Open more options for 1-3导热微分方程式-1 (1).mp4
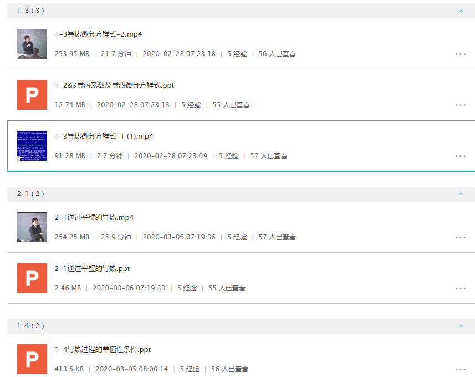The image size is (475, 377). point(460,157)
